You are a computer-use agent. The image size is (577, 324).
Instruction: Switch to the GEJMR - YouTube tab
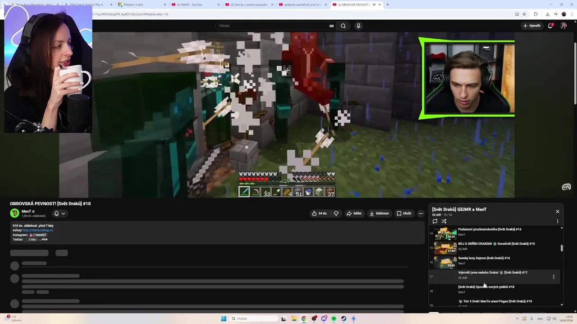coord(195,4)
